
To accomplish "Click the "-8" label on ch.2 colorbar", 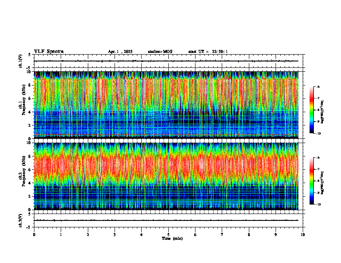I will pos(318,181).
